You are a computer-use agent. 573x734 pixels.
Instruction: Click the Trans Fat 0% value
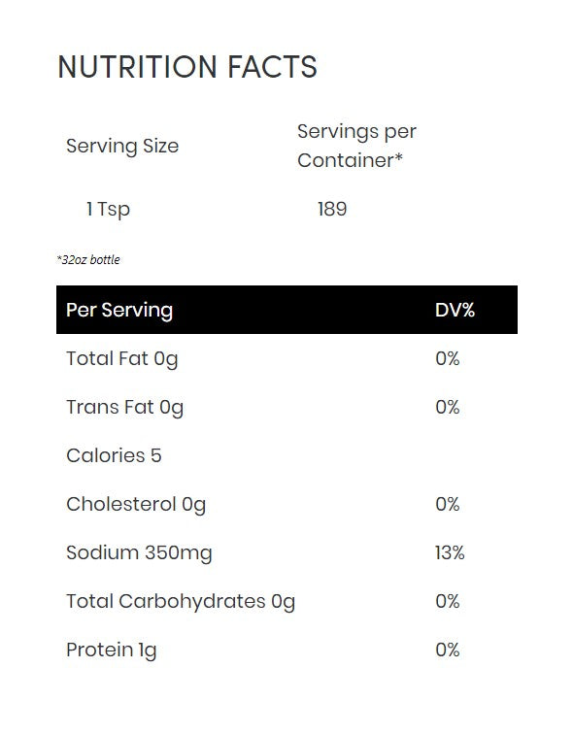tap(447, 407)
